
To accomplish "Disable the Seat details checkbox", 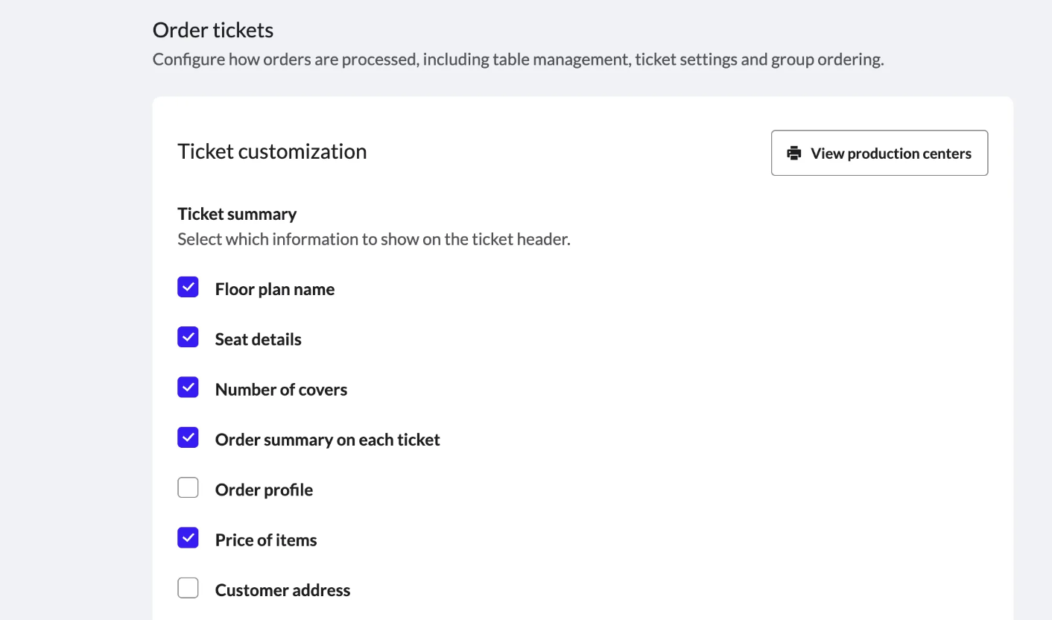I will click(188, 337).
